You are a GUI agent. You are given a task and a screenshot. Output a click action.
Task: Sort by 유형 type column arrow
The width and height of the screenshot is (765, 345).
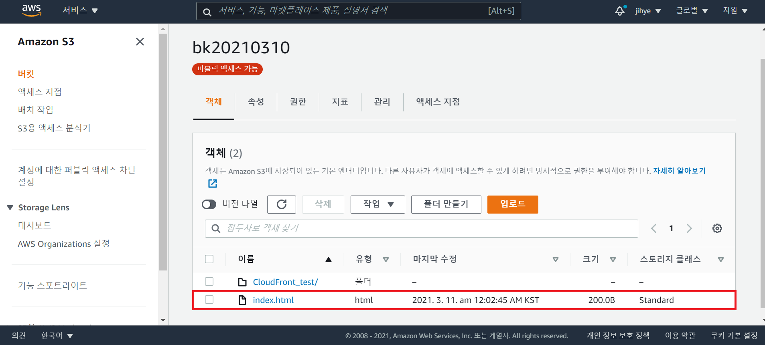[386, 260]
